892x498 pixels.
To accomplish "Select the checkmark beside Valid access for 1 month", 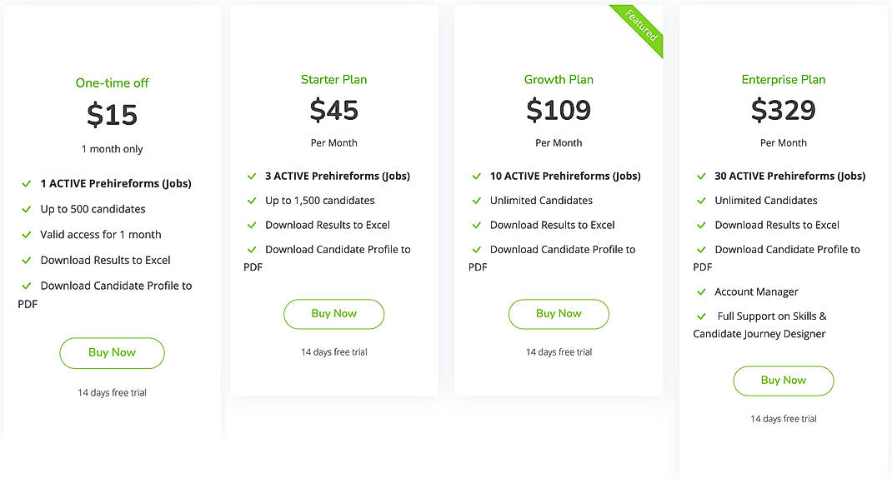I will (x=26, y=234).
